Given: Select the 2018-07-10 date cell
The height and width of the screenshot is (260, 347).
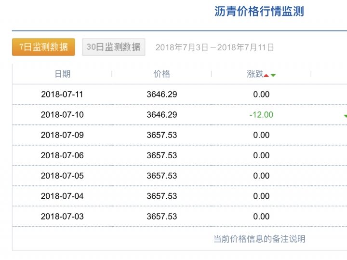Looking at the screenshot, I should click(x=62, y=115).
